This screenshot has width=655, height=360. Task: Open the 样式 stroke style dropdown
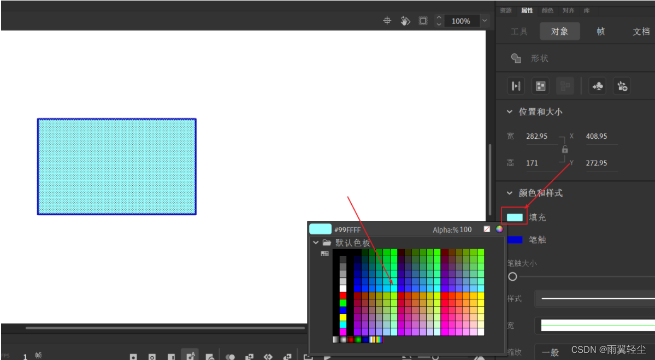coord(595,299)
